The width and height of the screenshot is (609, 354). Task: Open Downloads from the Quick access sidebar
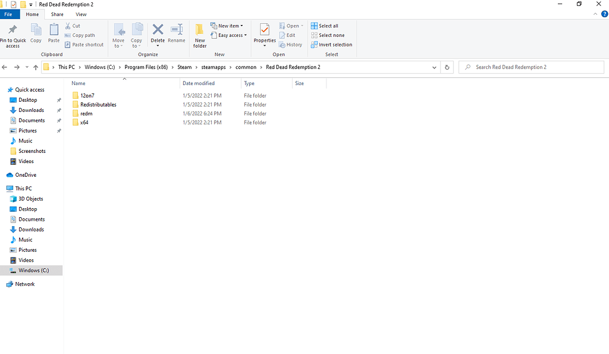(31, 110)
